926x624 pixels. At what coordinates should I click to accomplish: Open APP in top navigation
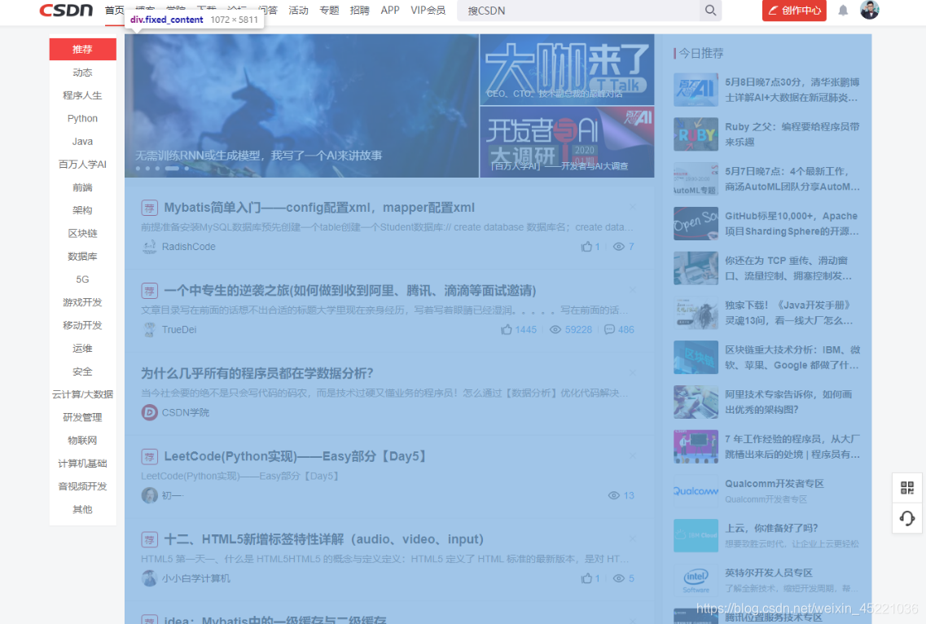pos(390,10)
